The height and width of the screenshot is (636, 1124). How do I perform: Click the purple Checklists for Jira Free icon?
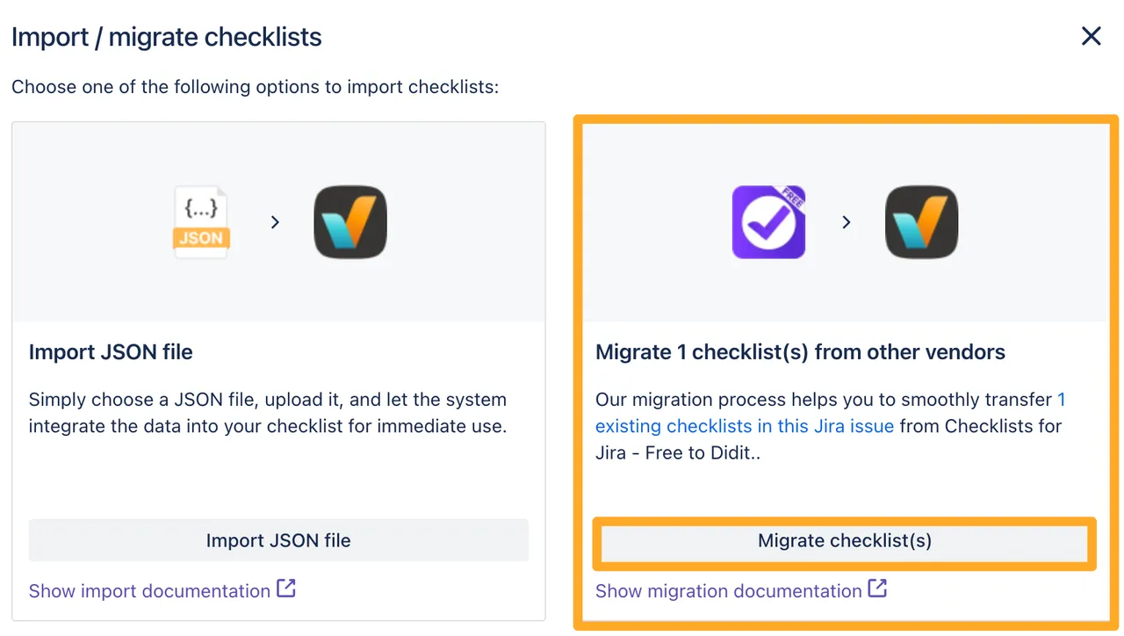pos(769,222)
